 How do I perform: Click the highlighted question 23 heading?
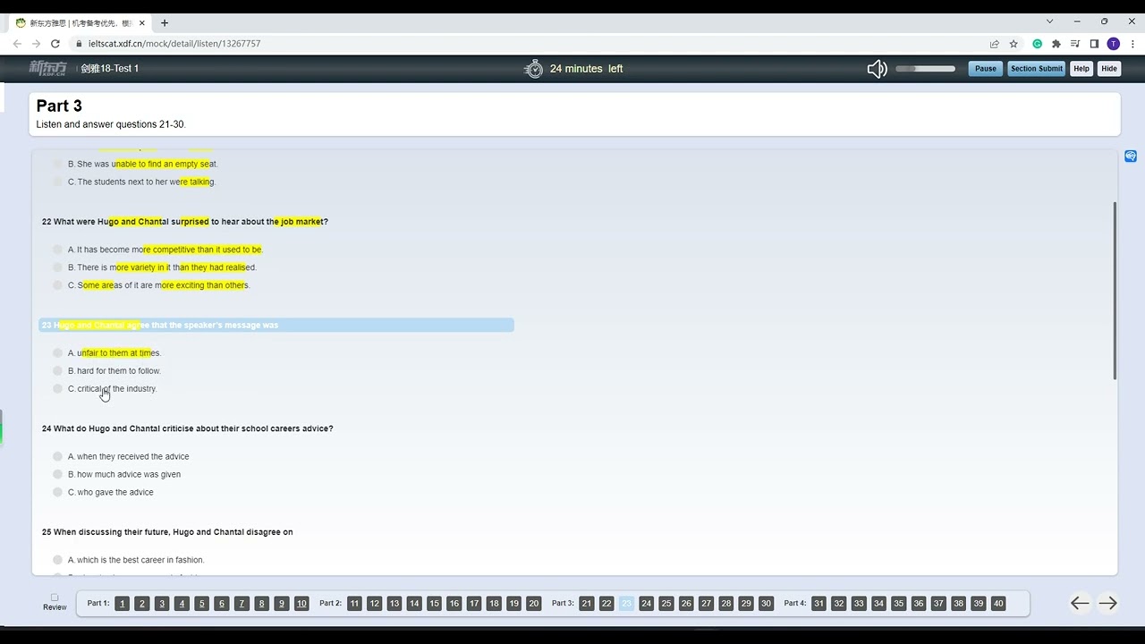[276, 325]
